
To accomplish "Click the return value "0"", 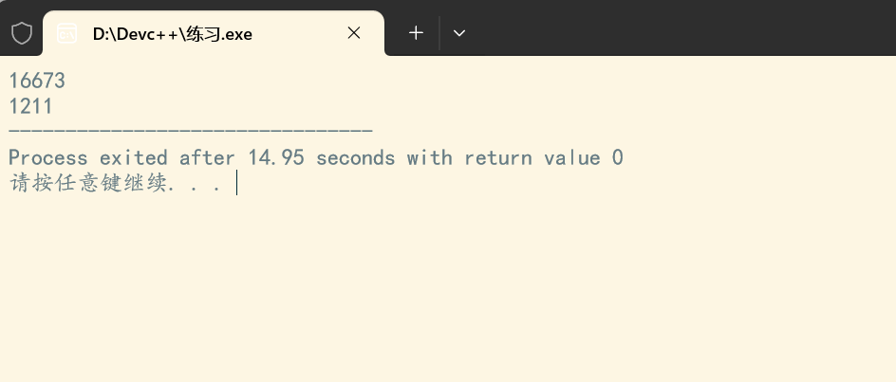I will coord(617,157).
